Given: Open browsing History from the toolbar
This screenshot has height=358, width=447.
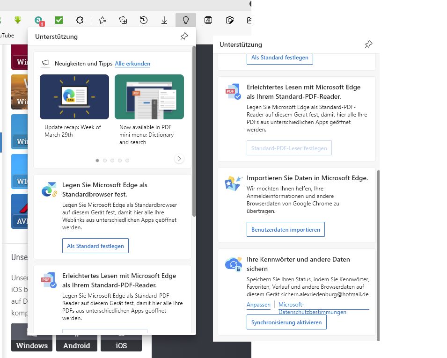Looking at the screenshot, I should click(x=144, y=20).
